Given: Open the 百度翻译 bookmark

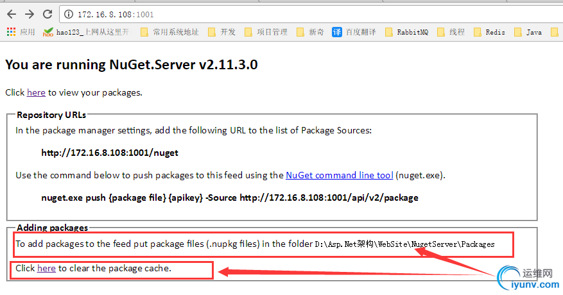Looking at the screenshot, I should click(x=354, y=32).
